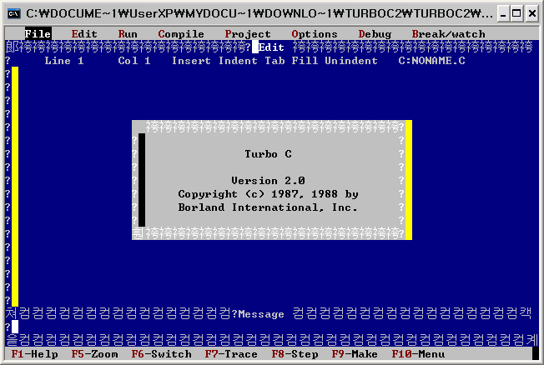Click the F1-Help hotkey label
Image resolution: width=544 pixels, height=365 pixels.
pyautogui.click(x=34, y=354)
